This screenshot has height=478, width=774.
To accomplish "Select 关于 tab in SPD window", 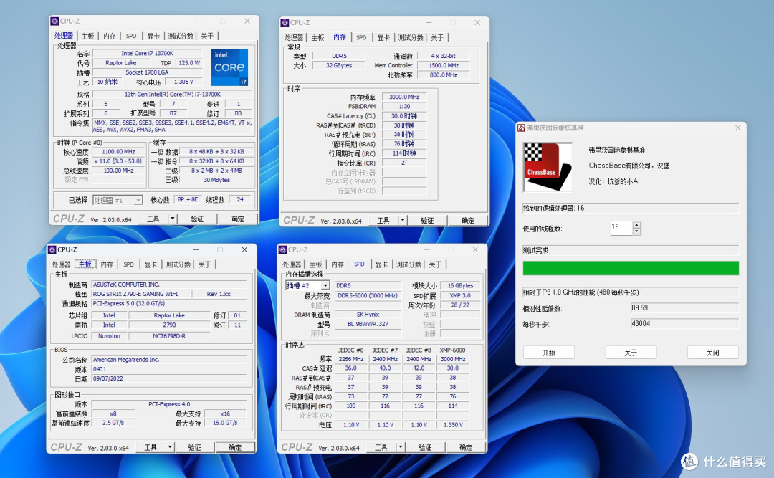I will 436,264.
